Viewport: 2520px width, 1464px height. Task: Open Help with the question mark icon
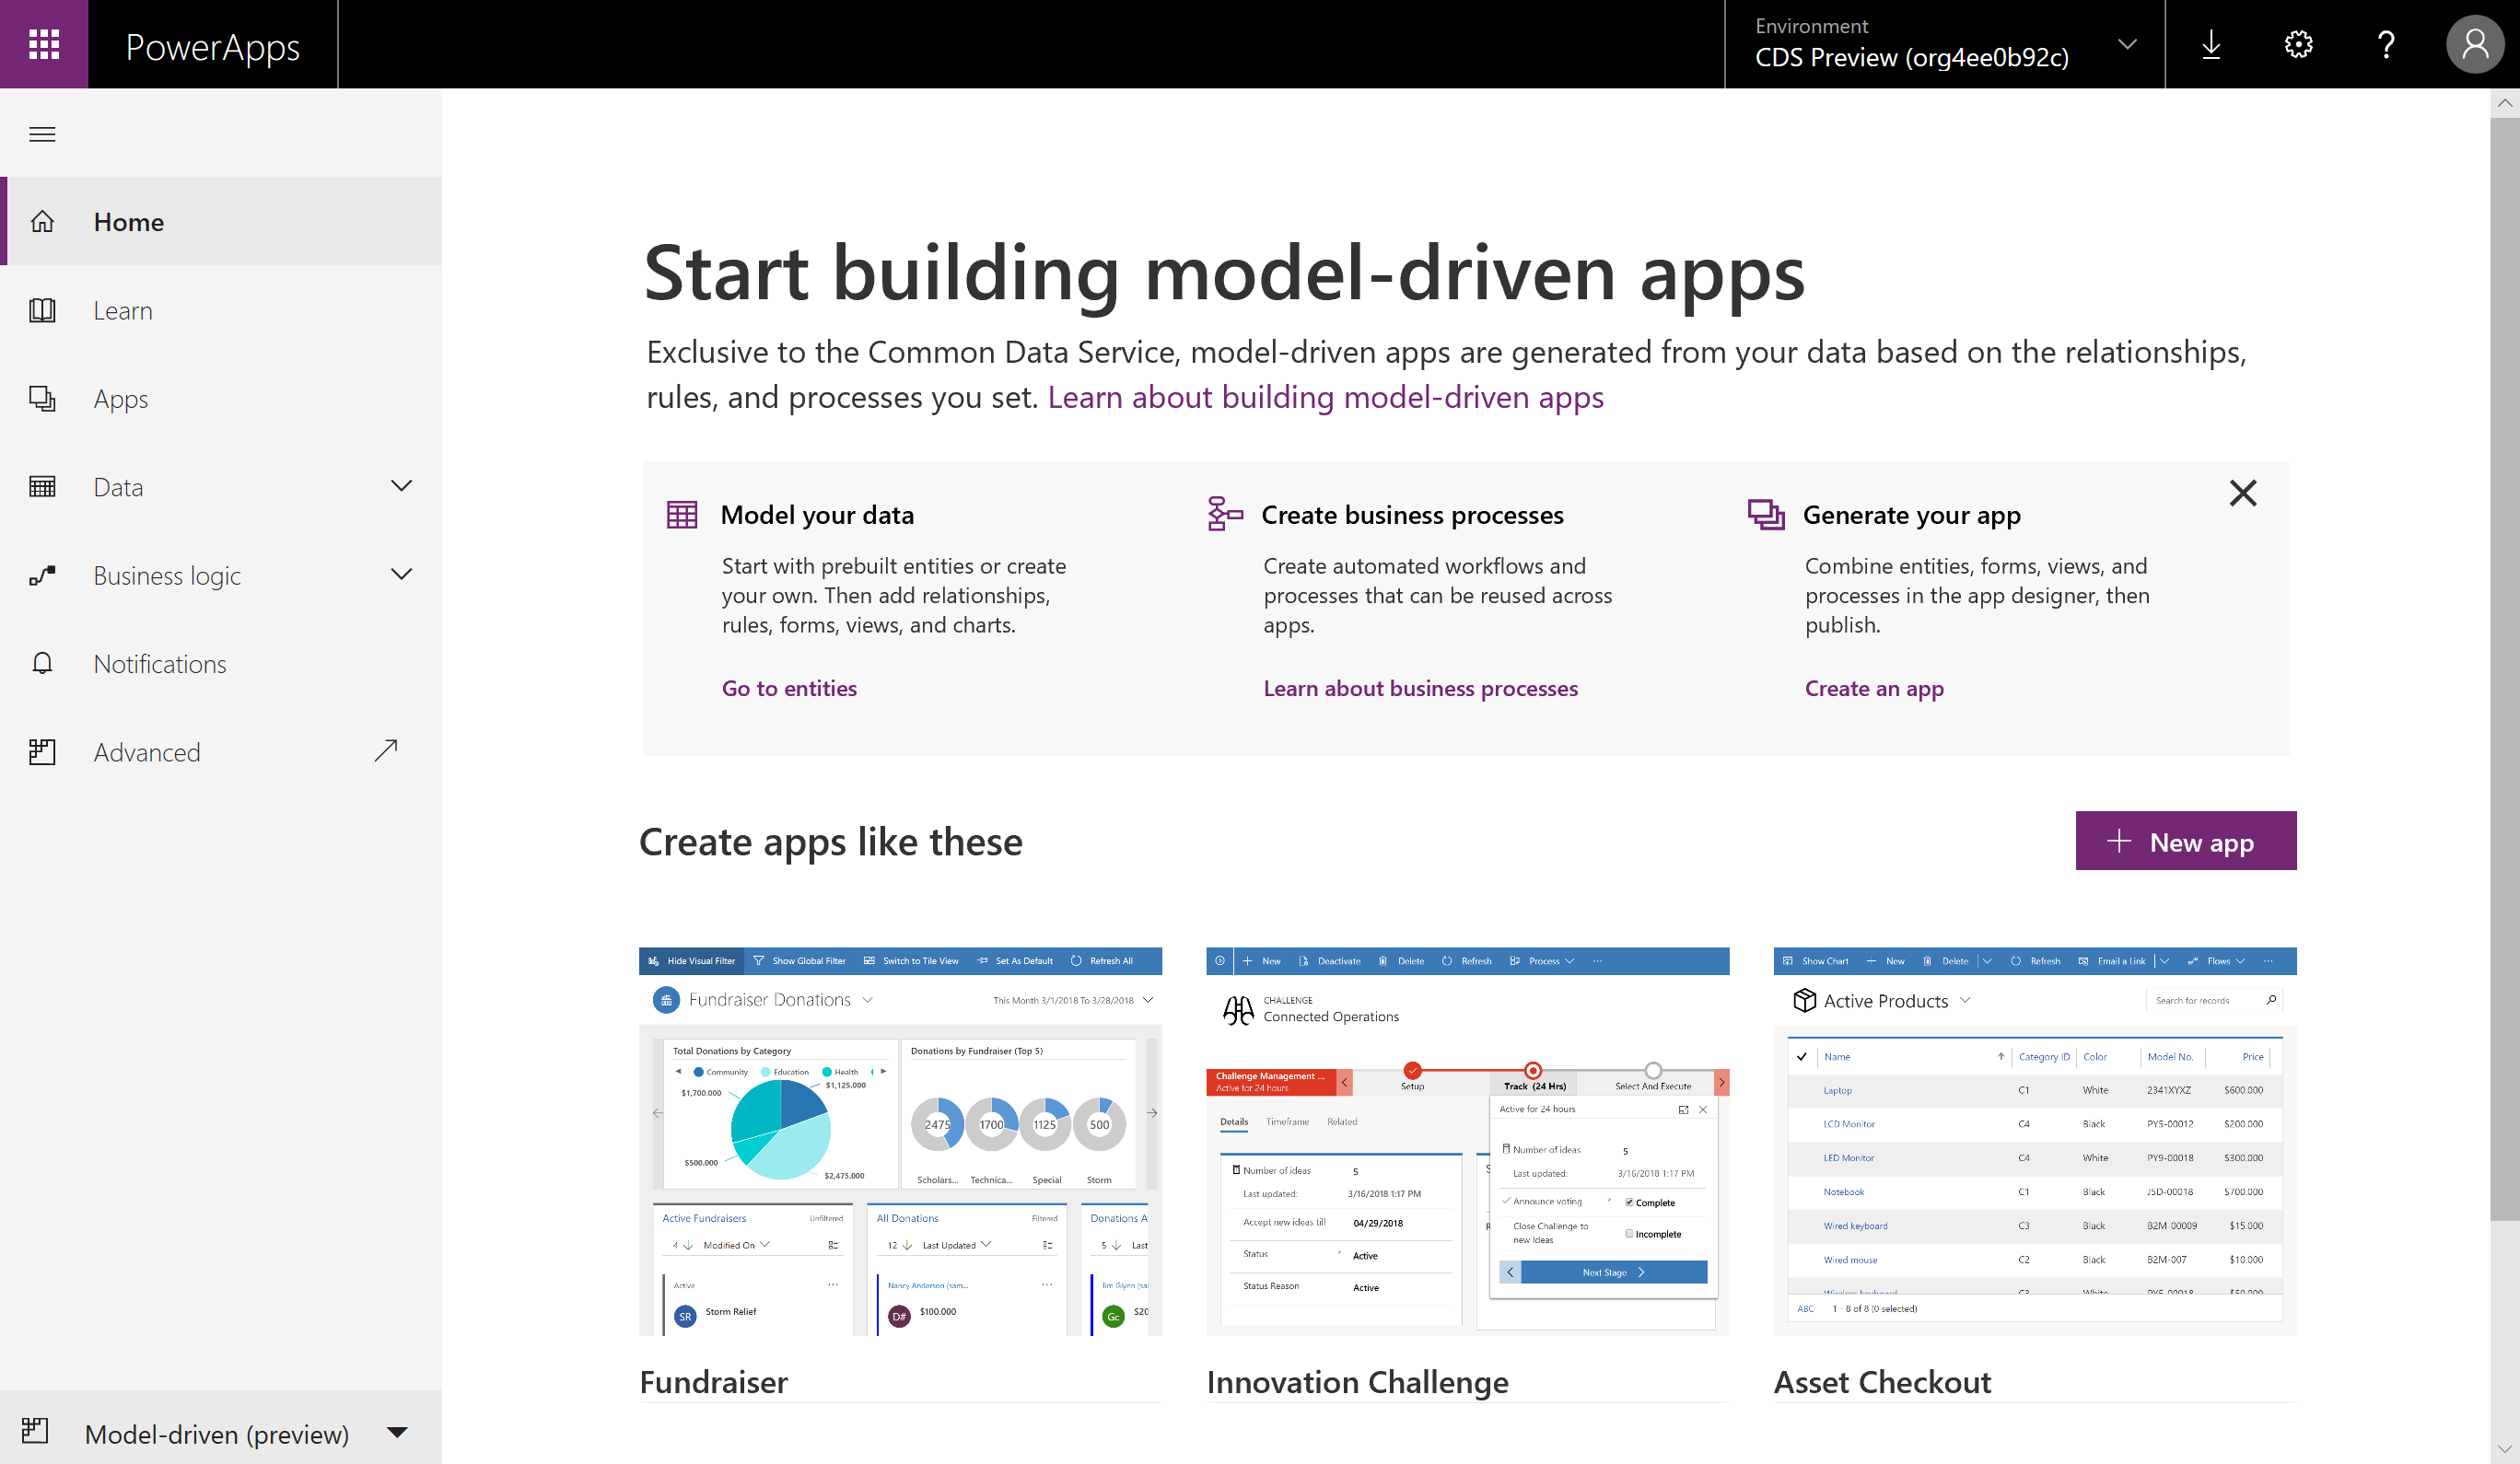click(2386, 44)
